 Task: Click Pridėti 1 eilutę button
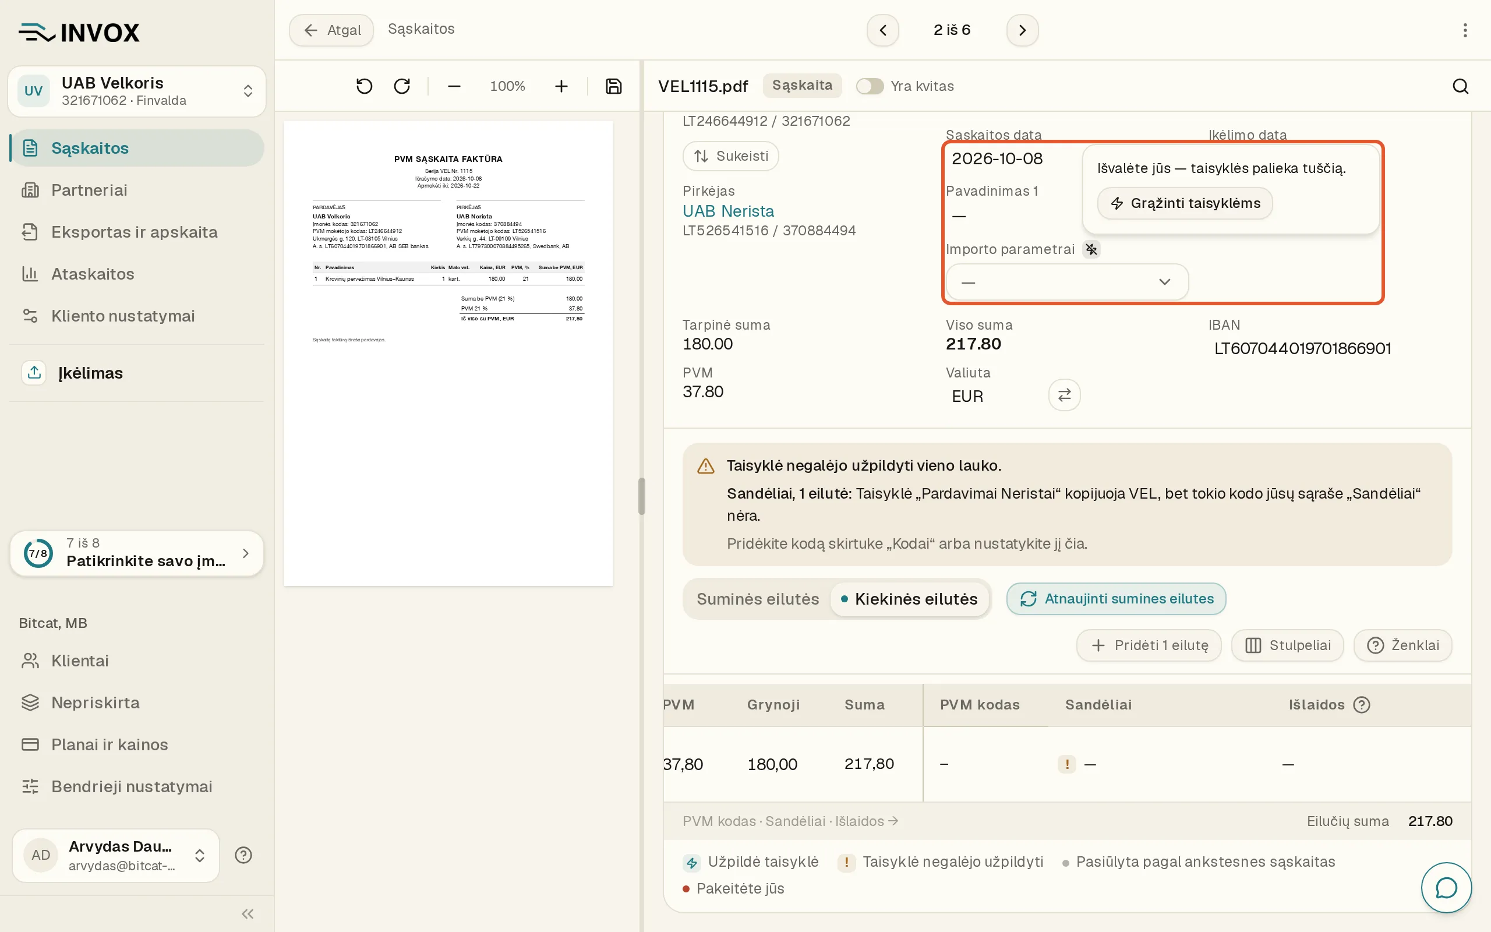[x=1149, y=645]
